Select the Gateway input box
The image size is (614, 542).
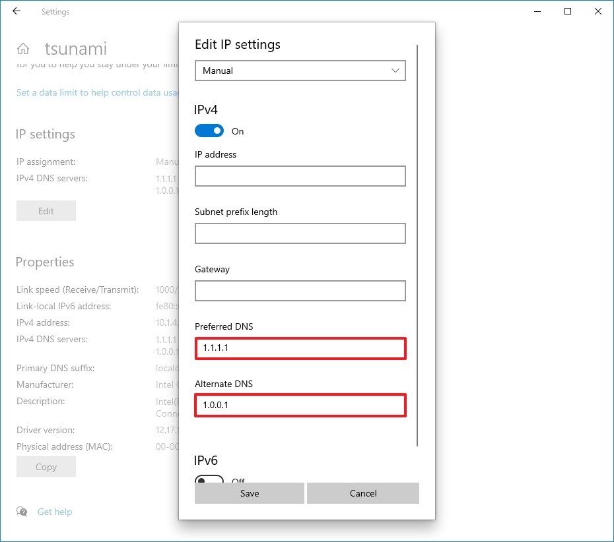[x=300, y=291]
